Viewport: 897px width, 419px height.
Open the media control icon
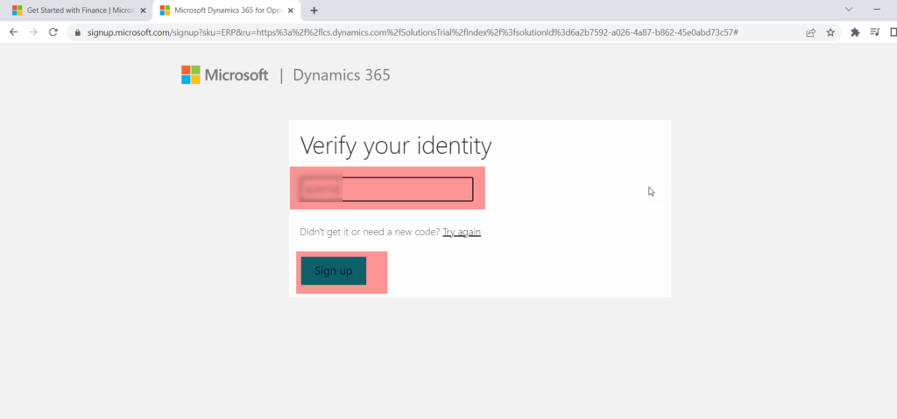tap(875, 32)
